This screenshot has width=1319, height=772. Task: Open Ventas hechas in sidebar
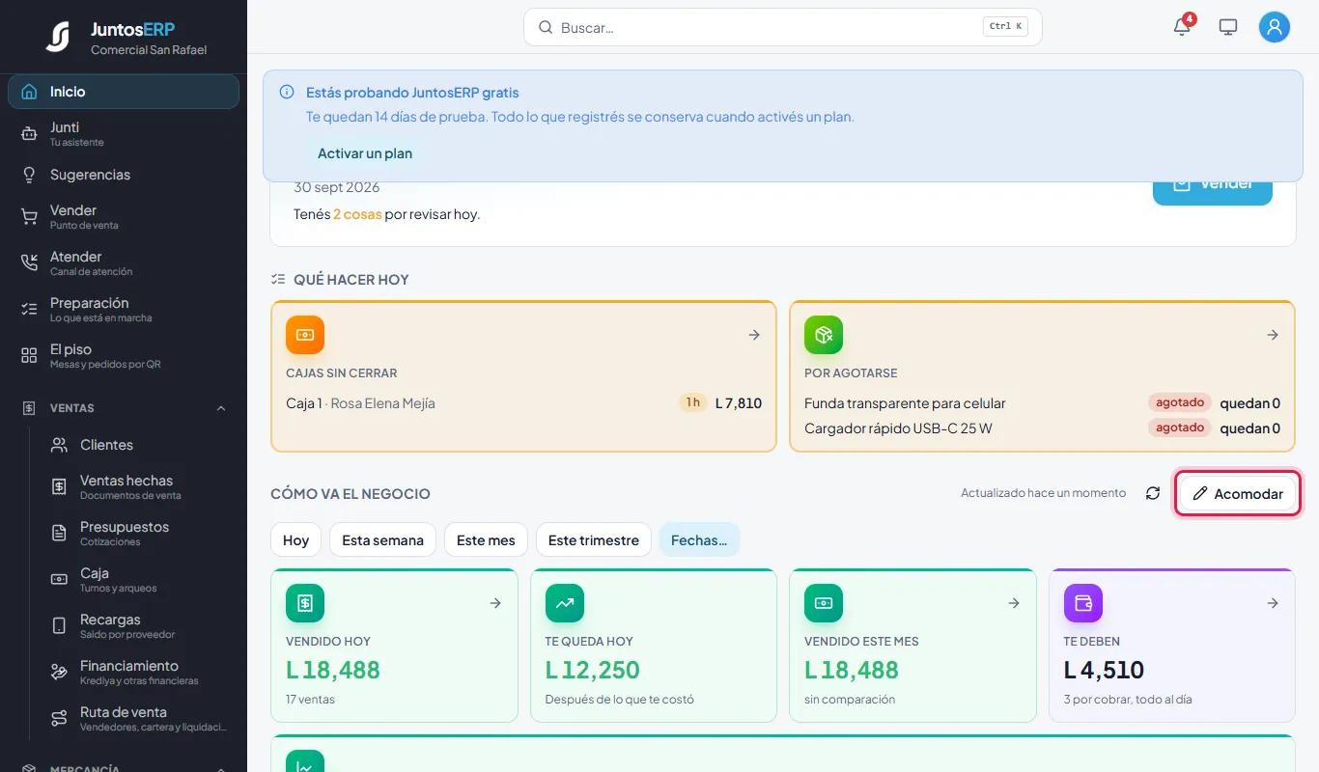138,487
